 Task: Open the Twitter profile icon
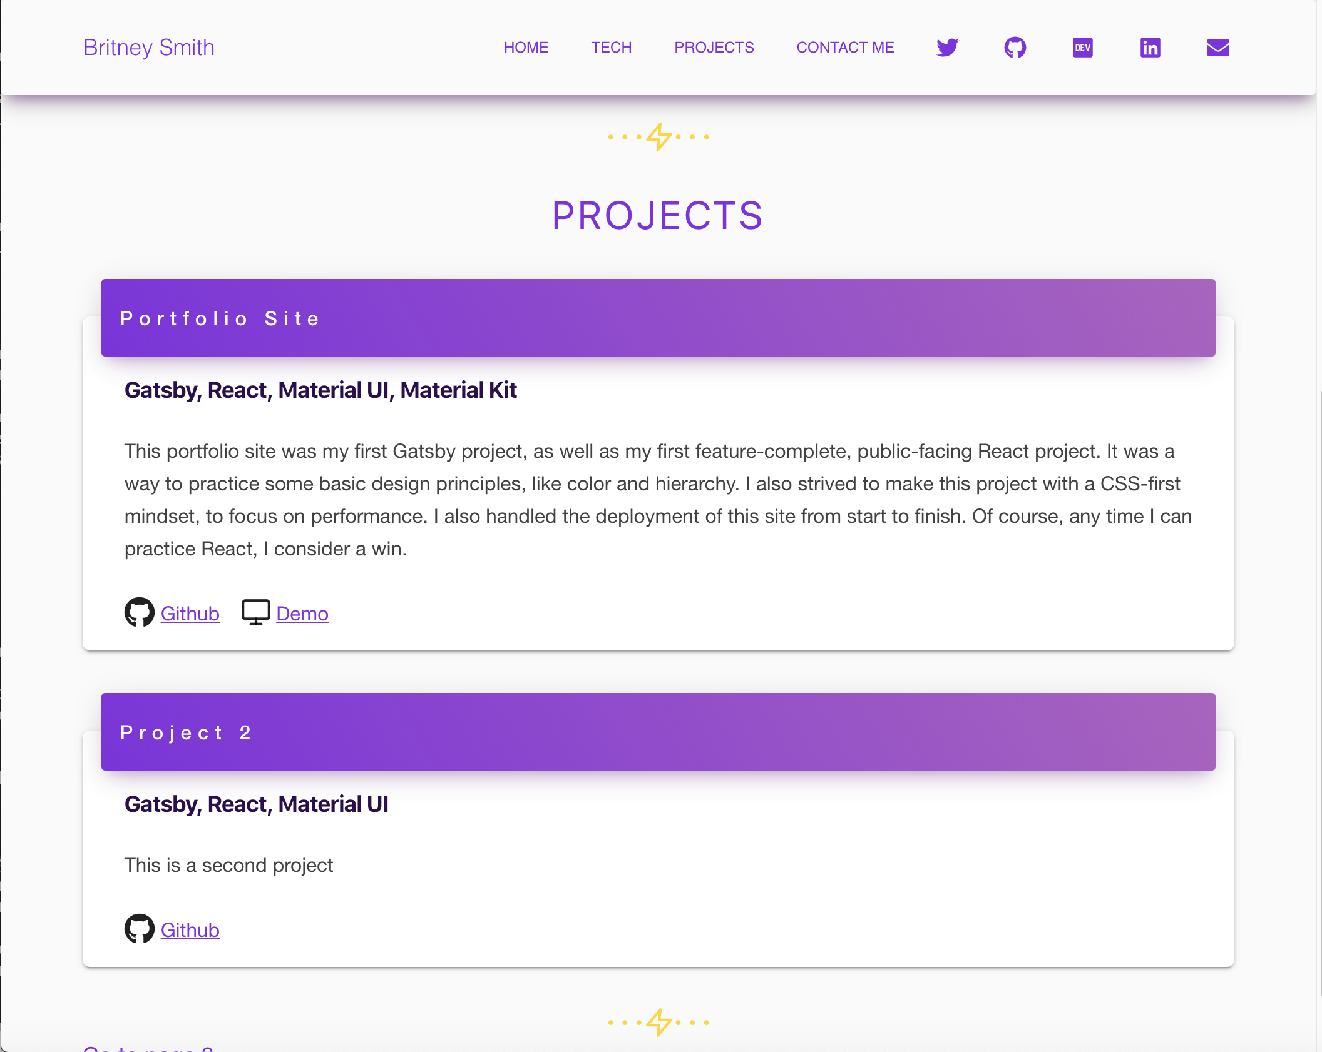947,48
